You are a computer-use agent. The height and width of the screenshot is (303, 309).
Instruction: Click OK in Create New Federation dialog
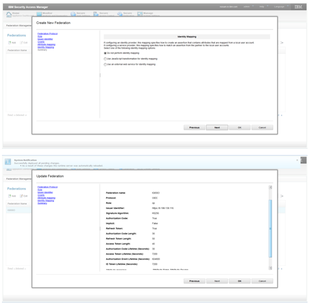239,128
